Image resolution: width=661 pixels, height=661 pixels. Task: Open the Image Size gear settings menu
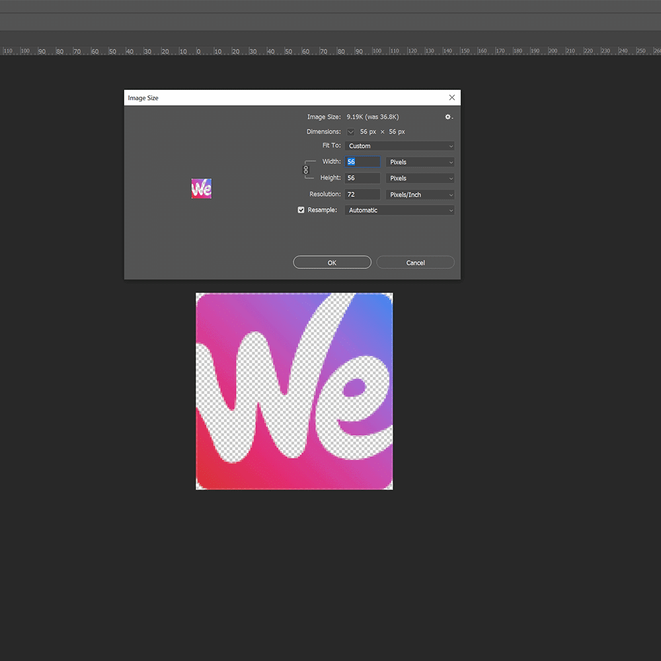[449, 117]
